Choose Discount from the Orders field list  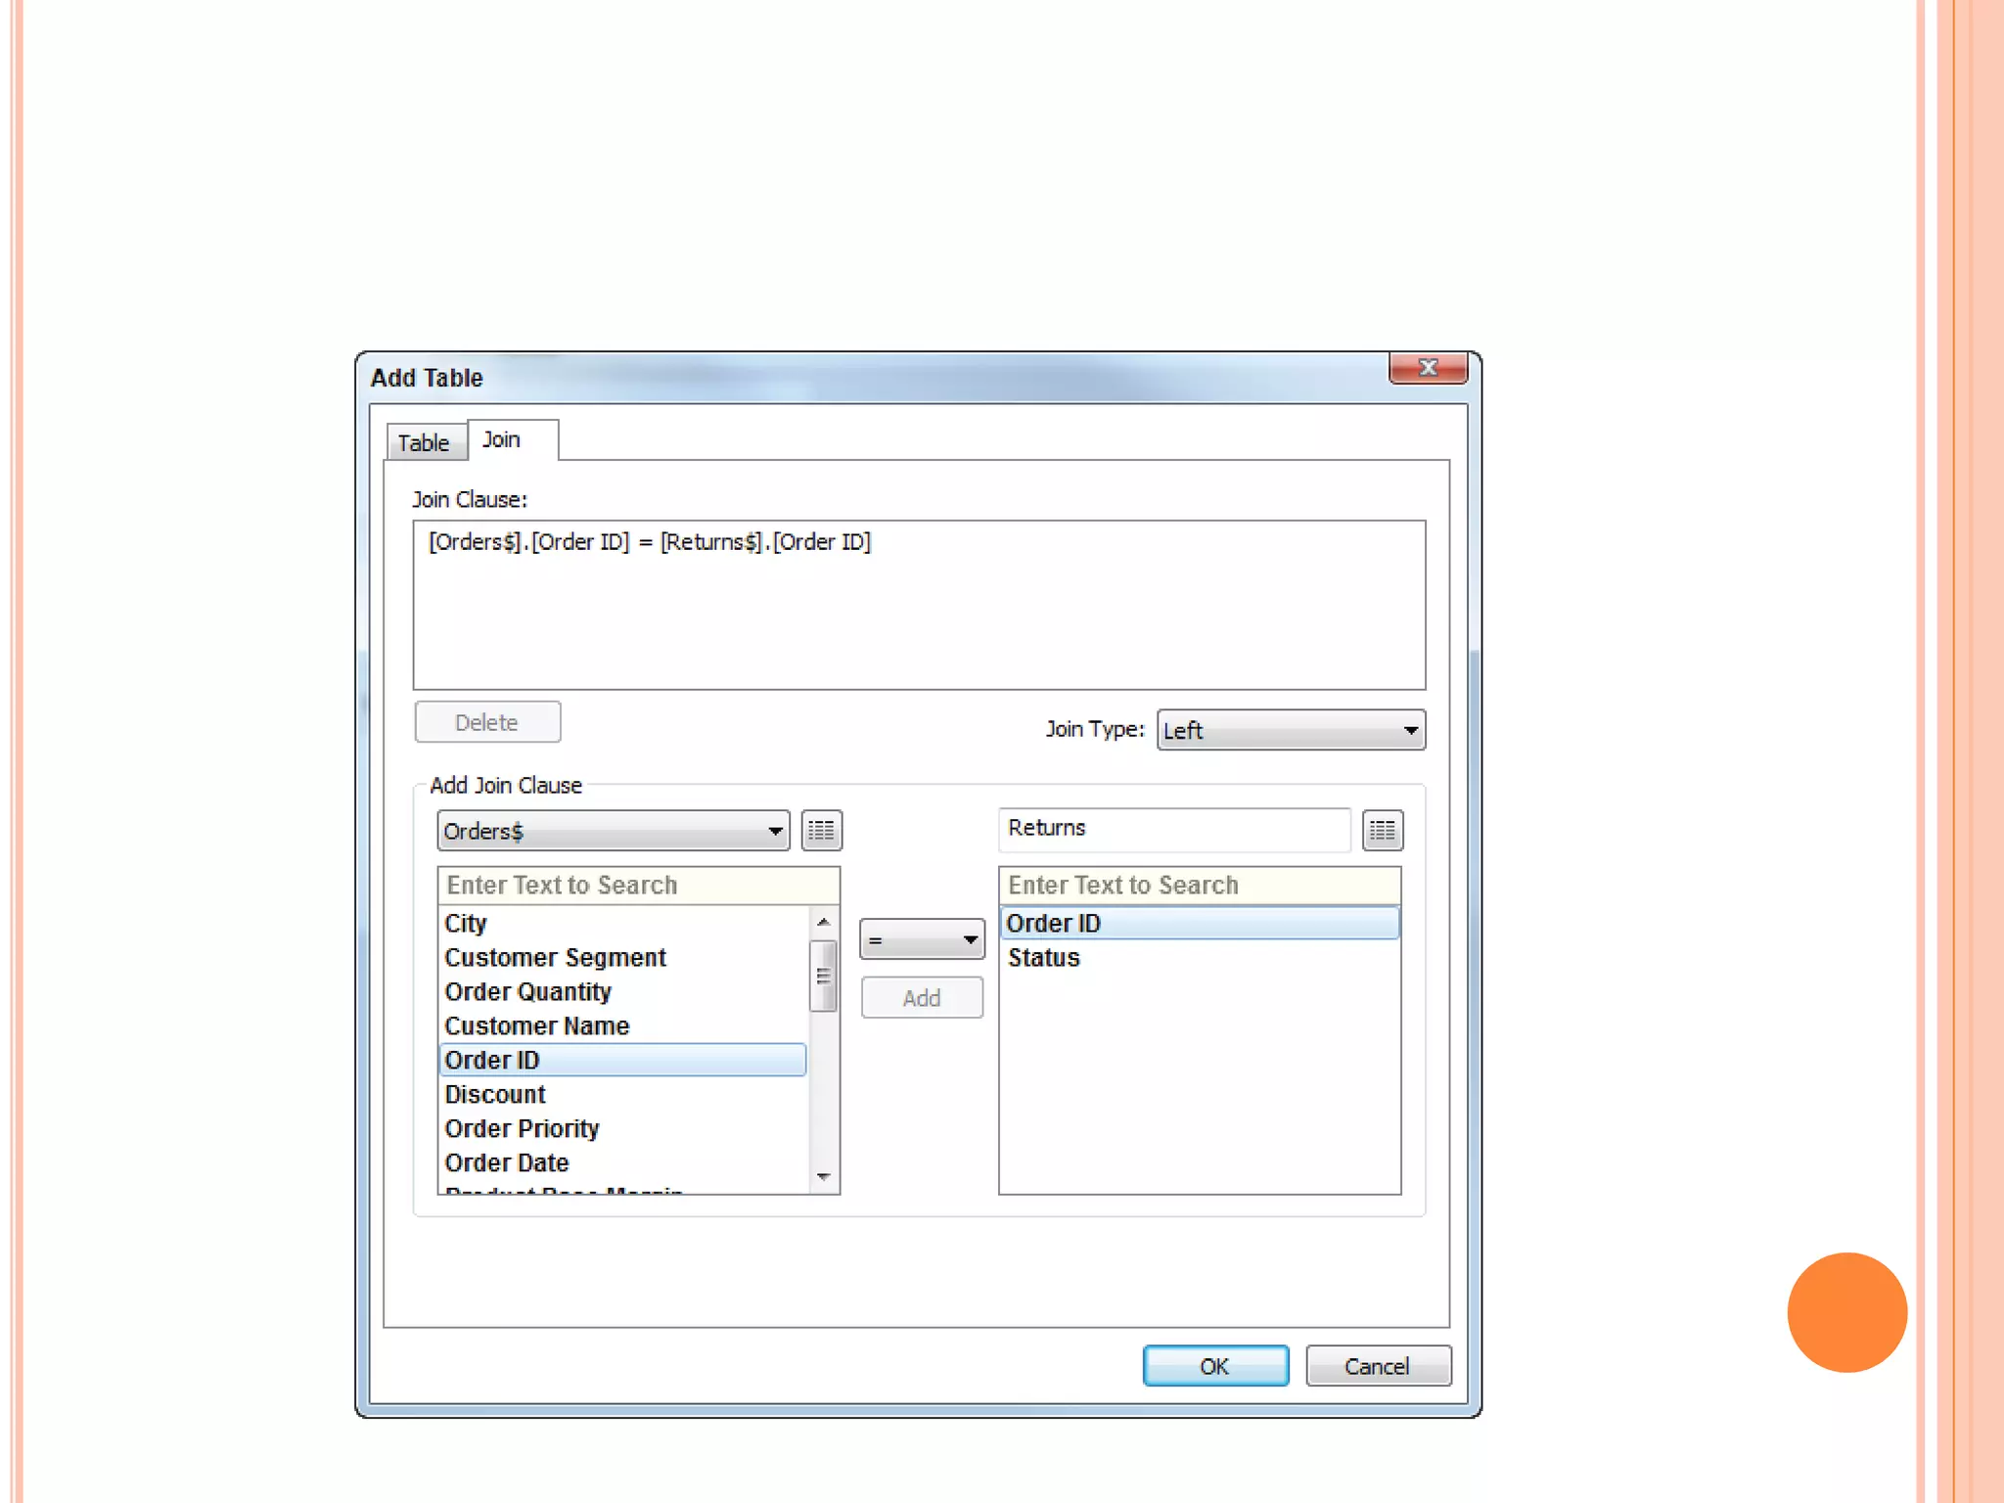(495, 1095)
